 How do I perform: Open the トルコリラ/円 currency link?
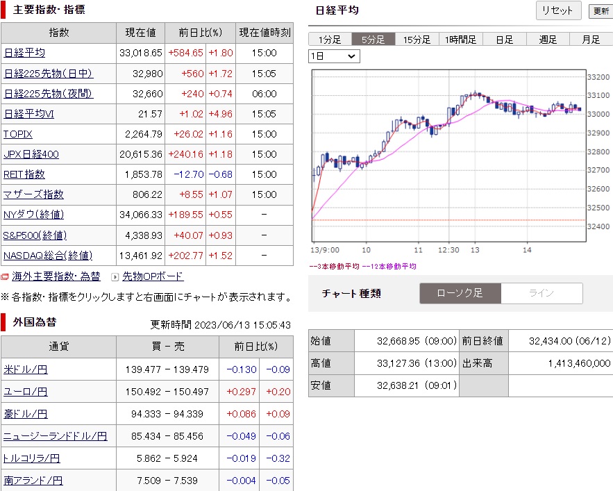(x=32, y=458)
